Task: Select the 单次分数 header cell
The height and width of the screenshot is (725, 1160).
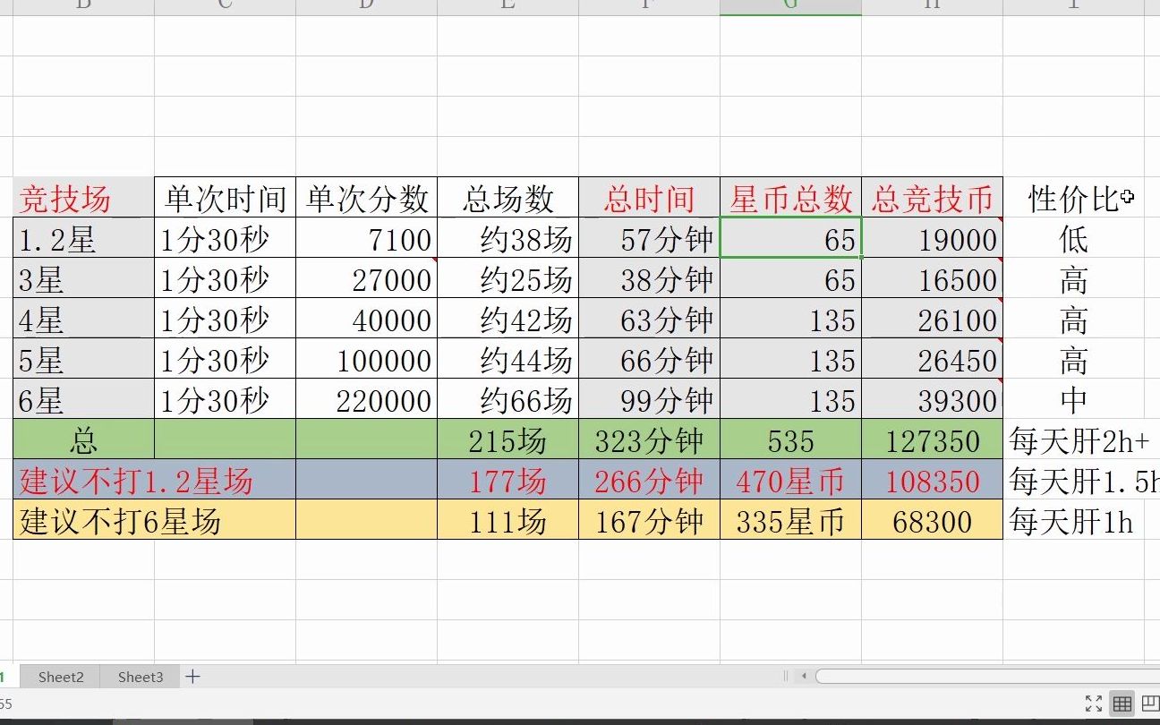Action: point(366,198)
